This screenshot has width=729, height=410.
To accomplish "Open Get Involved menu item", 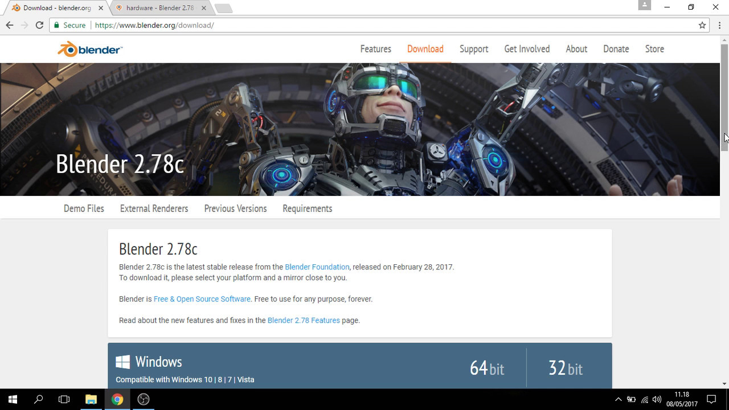I will pyautogui.click(x=527, y=49).
